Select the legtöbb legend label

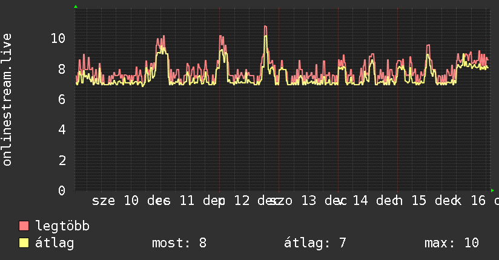tap(62, 226)
